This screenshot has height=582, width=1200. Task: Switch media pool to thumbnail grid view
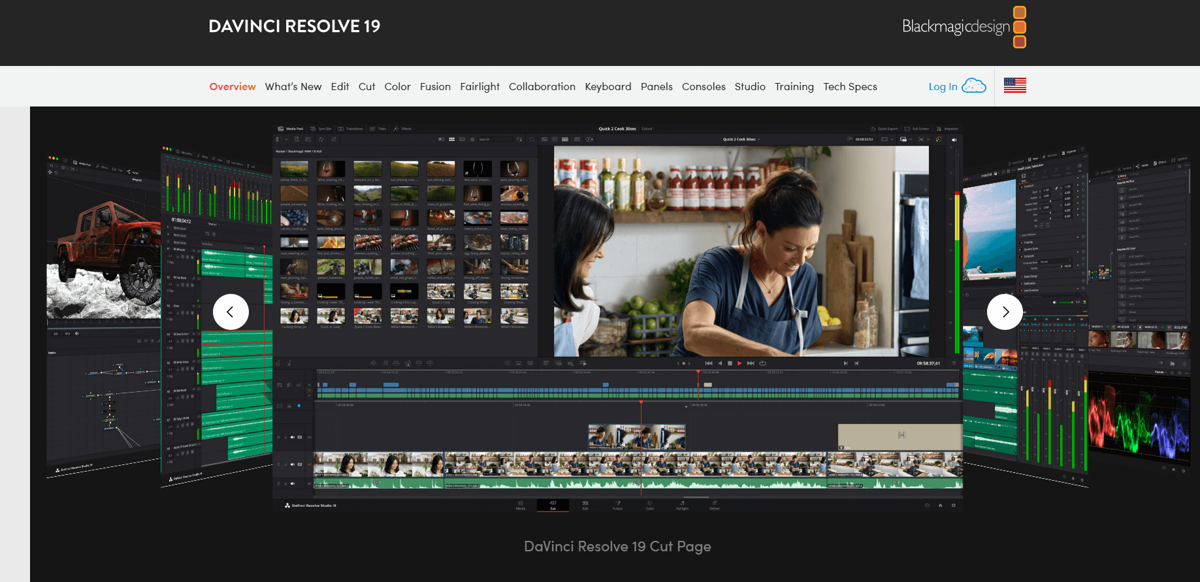(x=451, y=139)
